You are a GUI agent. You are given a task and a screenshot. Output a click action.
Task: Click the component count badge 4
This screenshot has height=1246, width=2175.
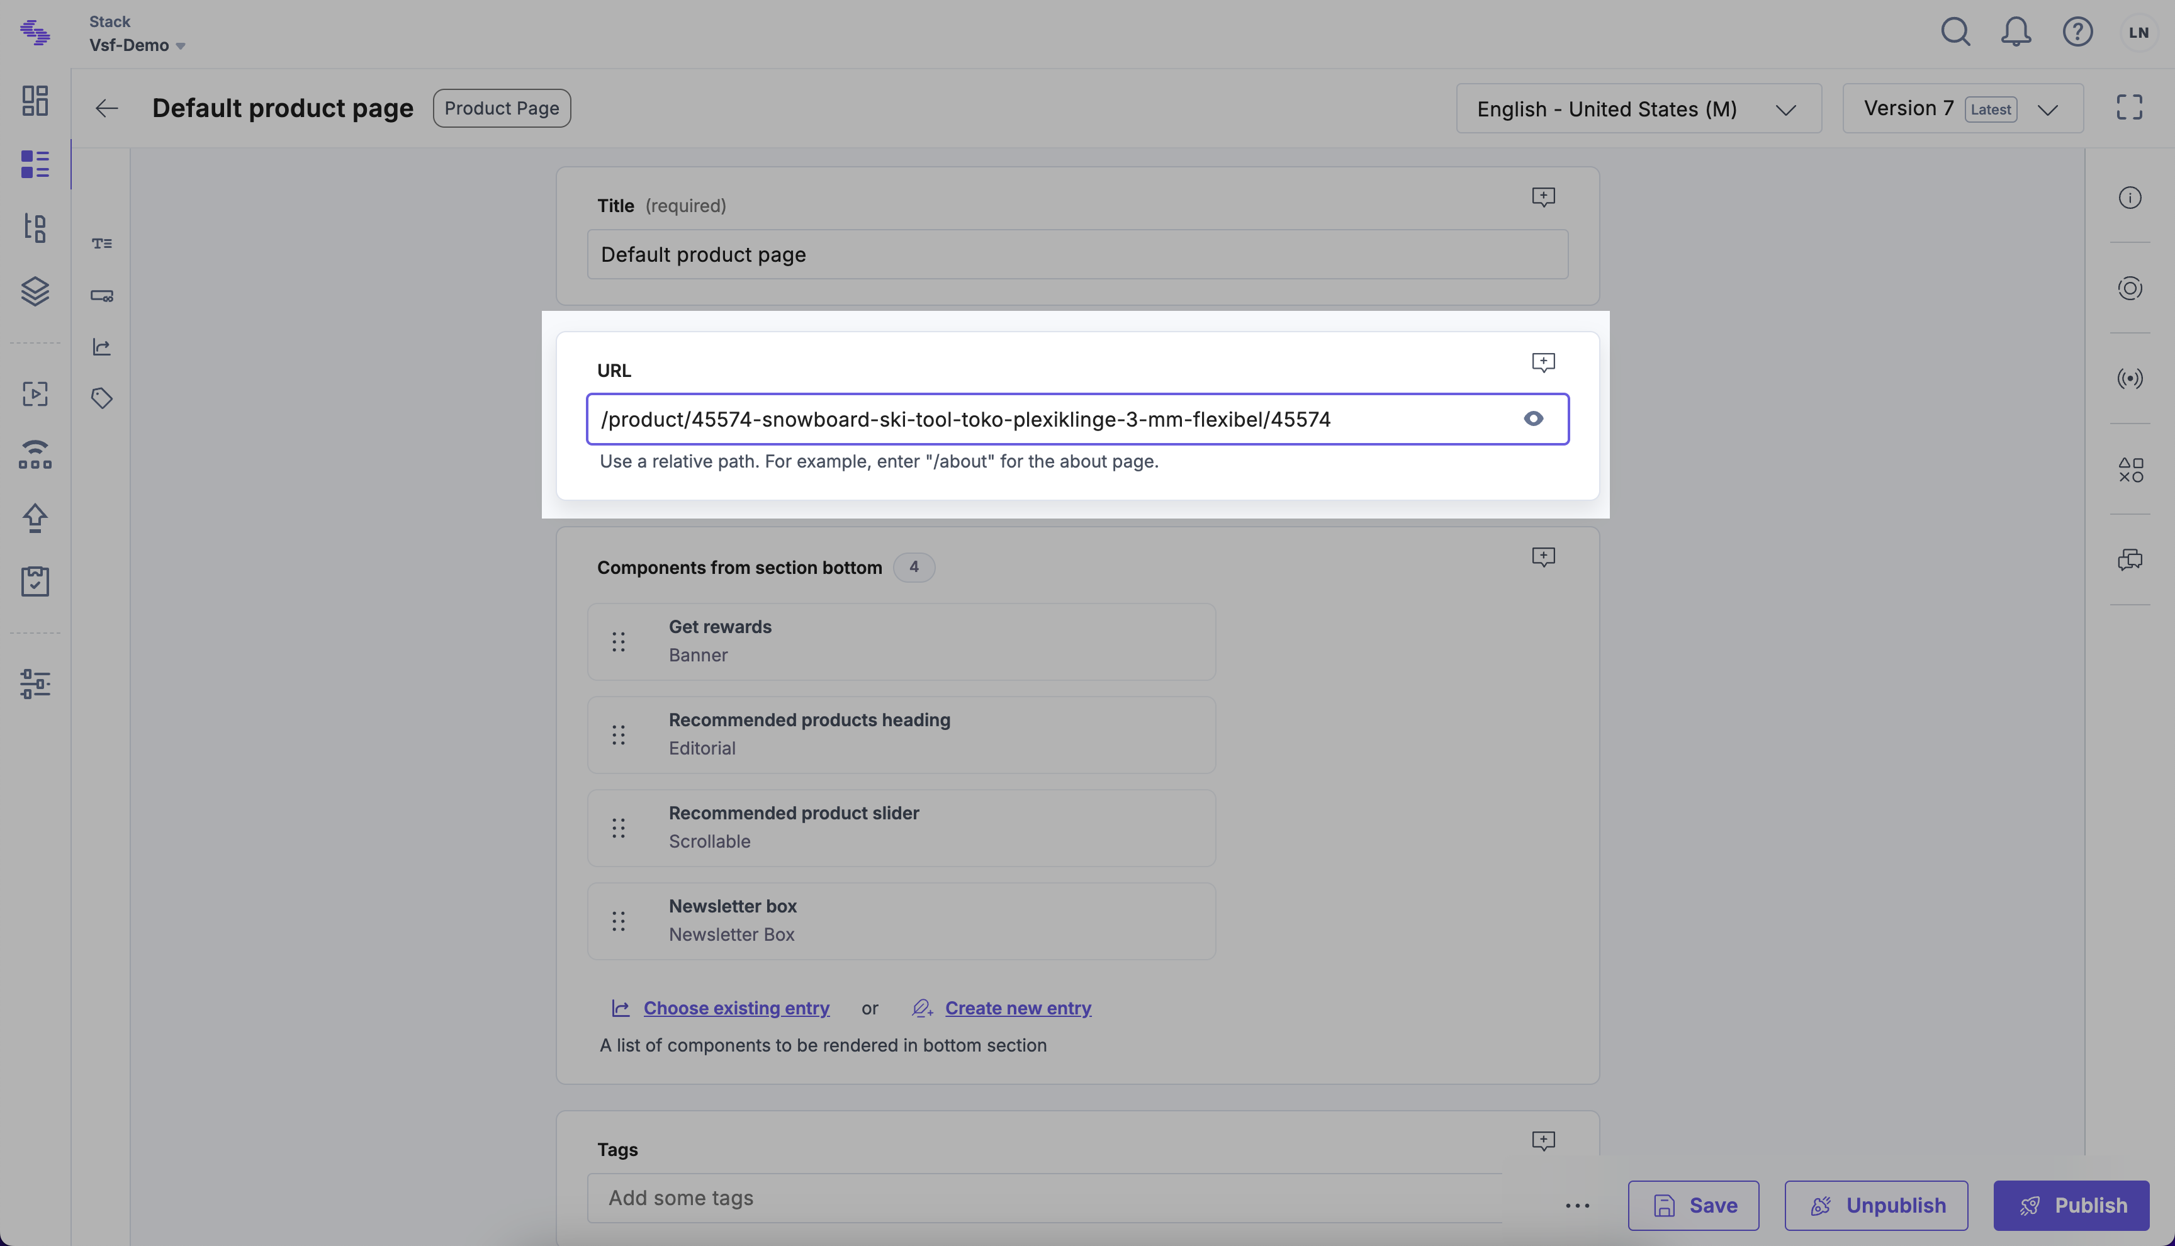[914, 568]
